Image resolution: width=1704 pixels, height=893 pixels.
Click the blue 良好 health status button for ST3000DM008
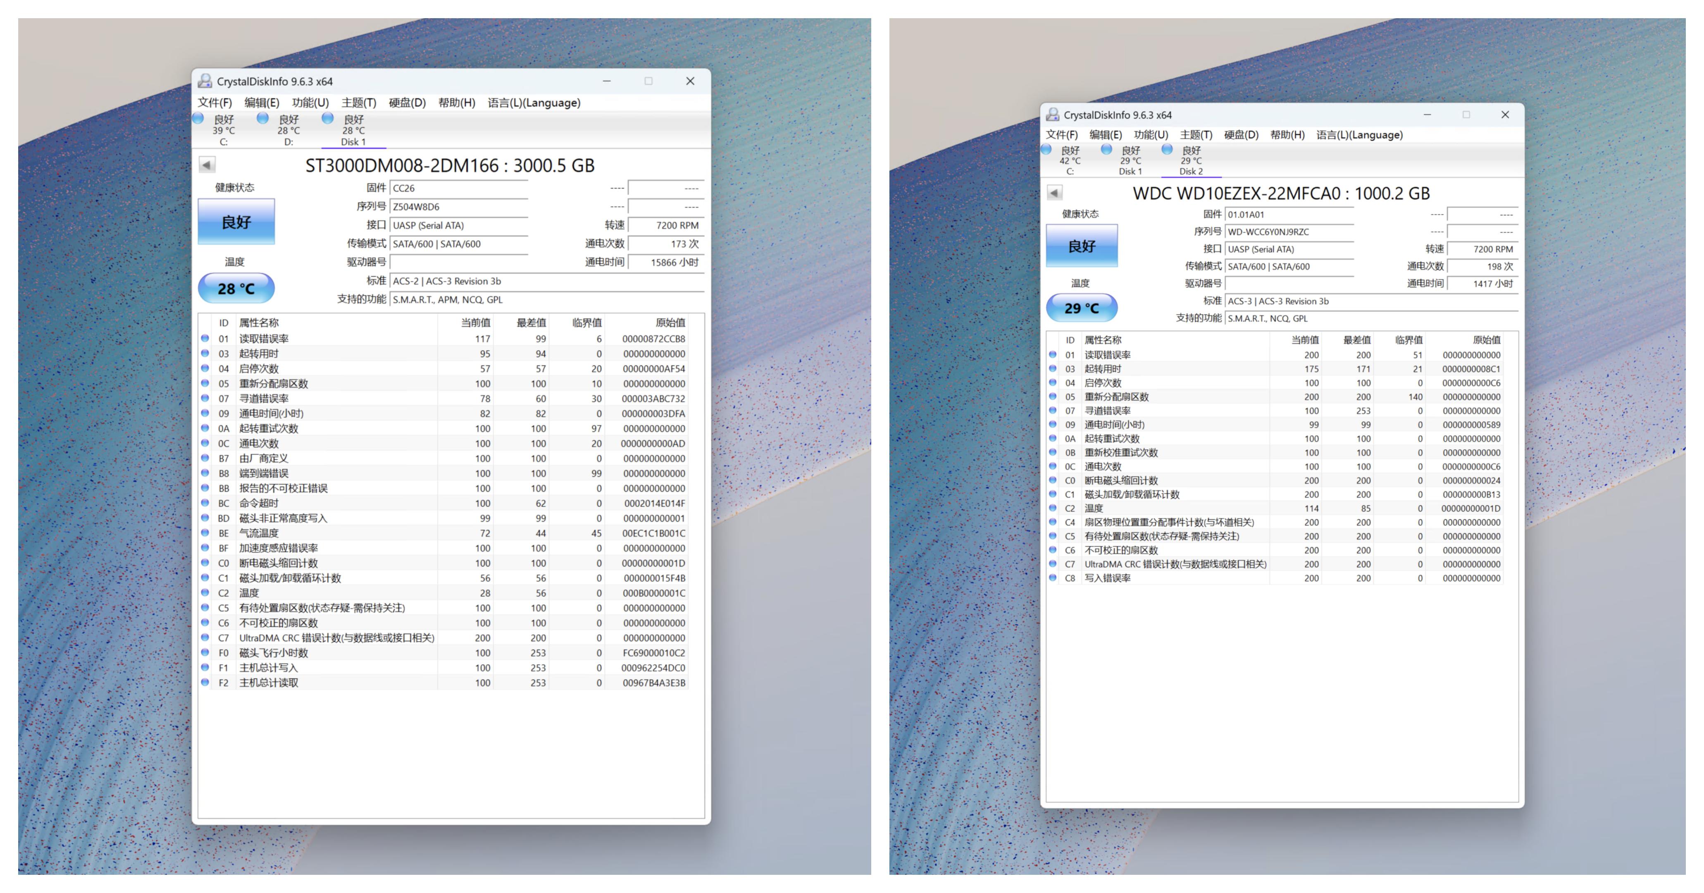coord(236,222)
